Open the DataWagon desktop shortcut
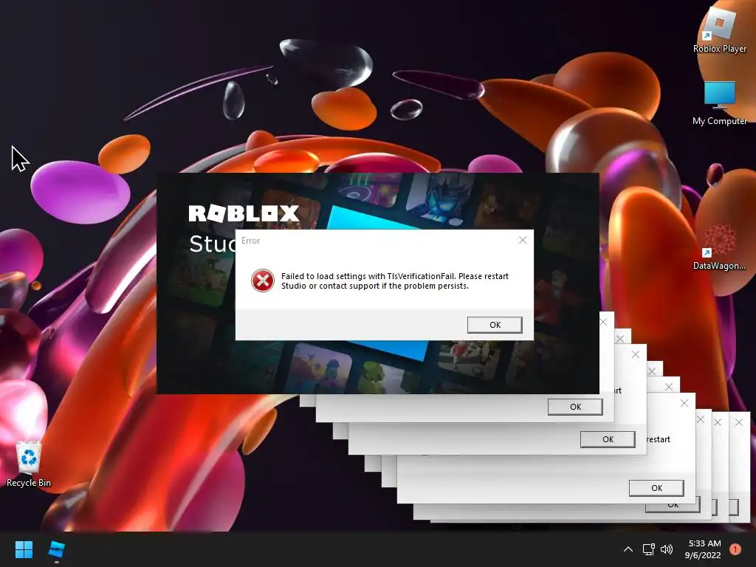Viewport: 756px width, 567px height. tap(719, 246)
